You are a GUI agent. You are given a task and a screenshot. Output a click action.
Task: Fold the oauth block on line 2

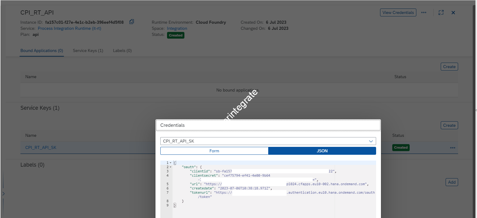coord(170,167)
